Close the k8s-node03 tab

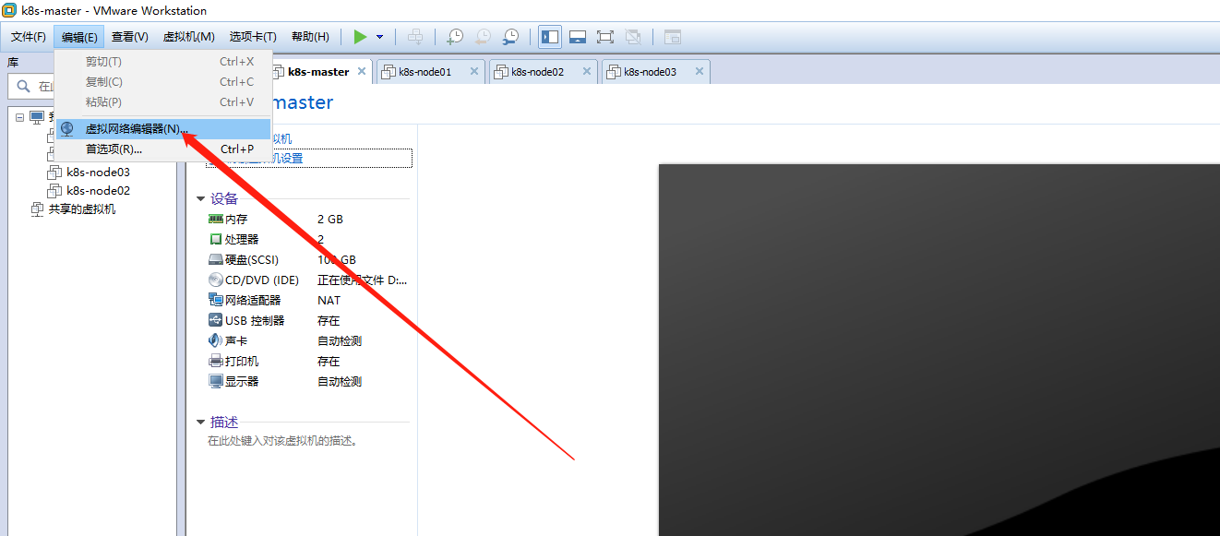(700, 71)
